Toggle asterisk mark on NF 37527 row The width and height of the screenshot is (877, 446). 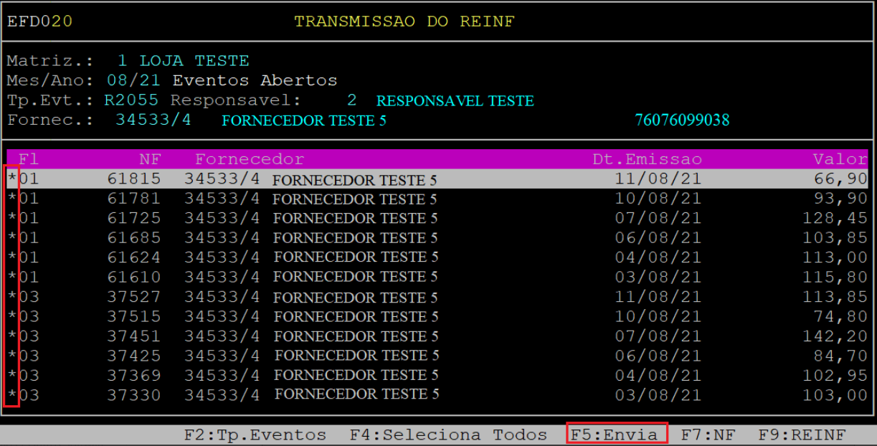tap(11, 297)
